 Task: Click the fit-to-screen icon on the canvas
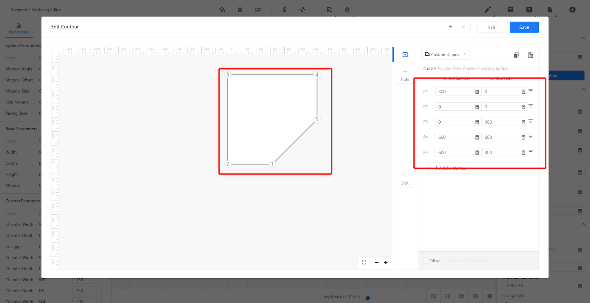click(x=364, y=262)
